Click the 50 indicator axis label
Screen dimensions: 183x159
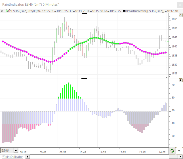pos(173,110)
